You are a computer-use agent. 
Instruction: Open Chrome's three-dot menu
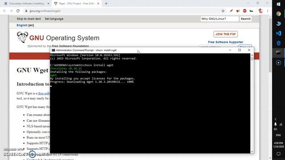[x=268, y=11]
